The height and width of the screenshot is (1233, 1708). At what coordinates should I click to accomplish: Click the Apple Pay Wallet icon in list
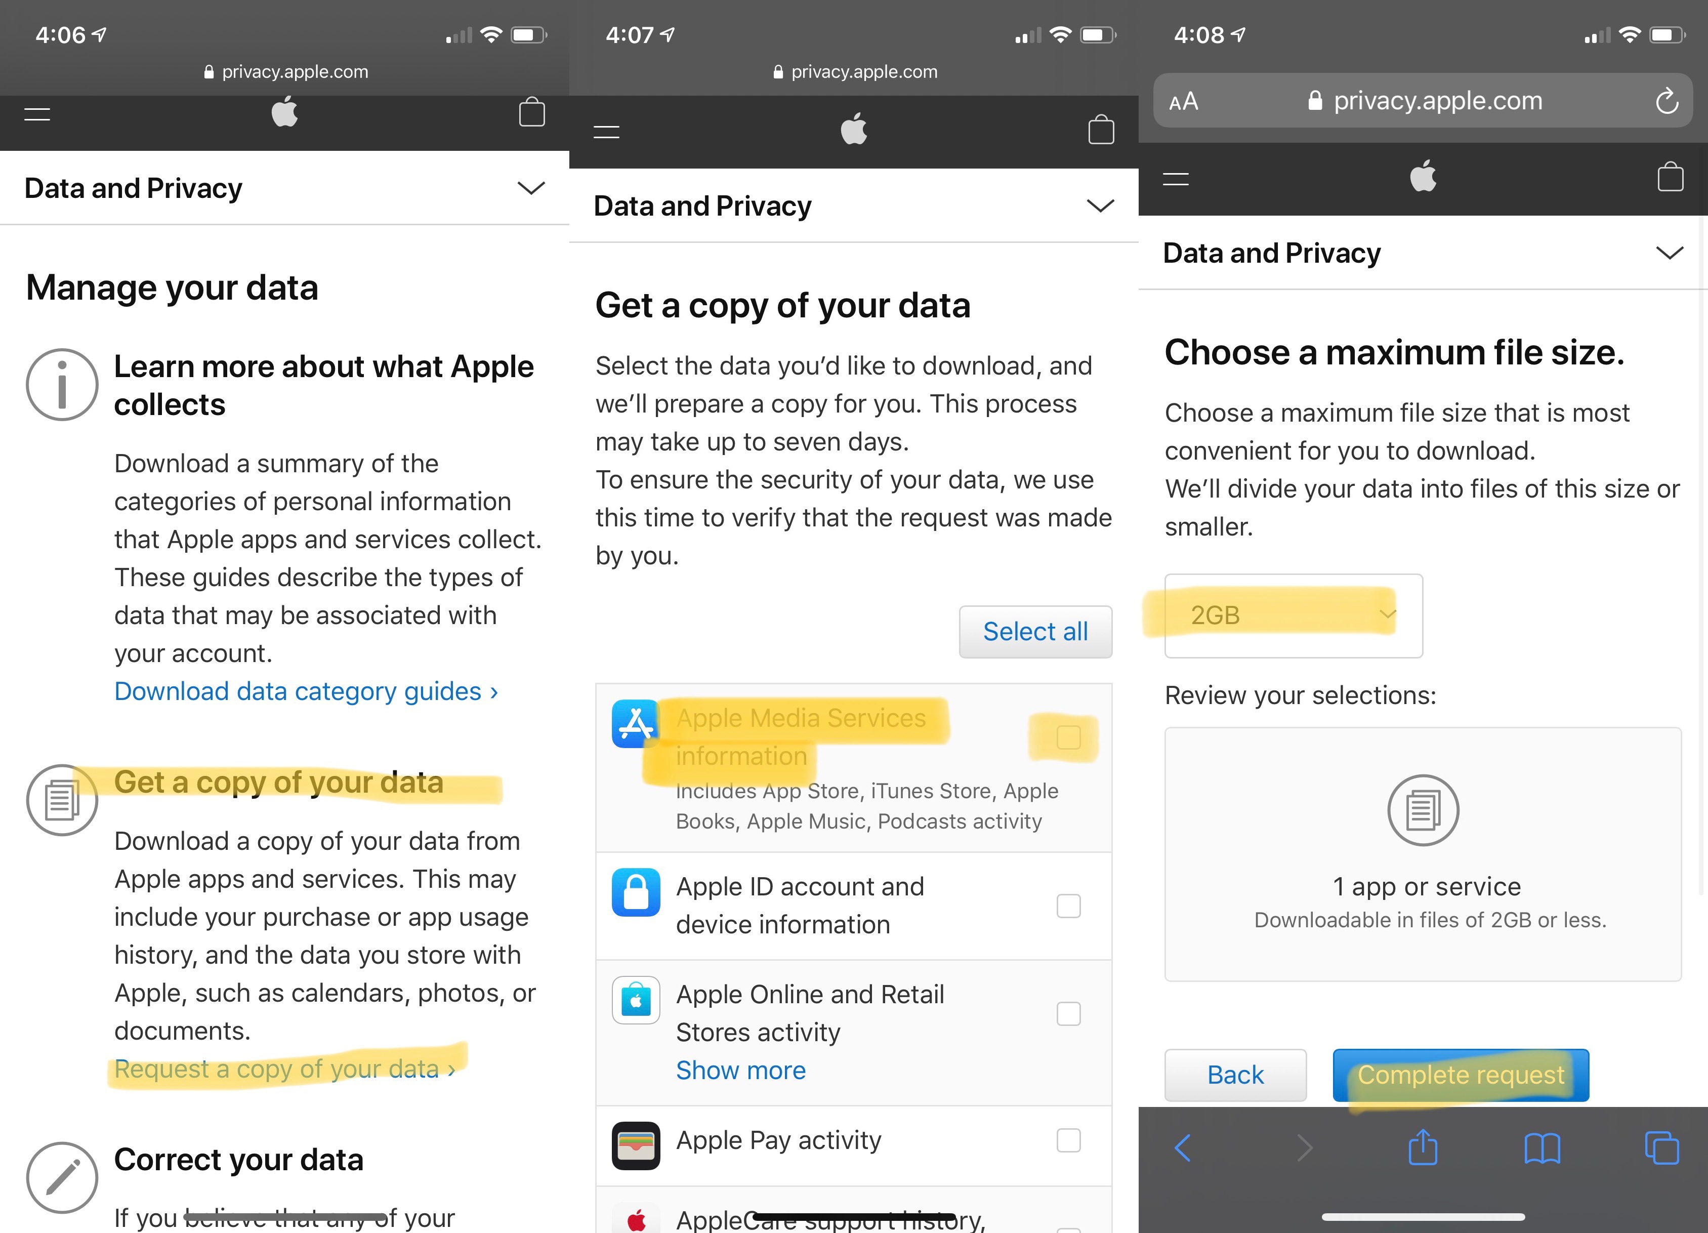(x=635, y=1140)
